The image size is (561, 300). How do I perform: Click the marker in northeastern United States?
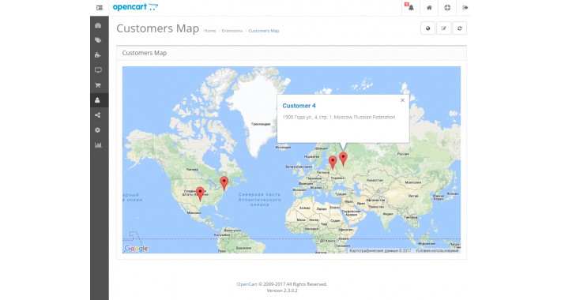pyautogui.click(x=224, y=183)
